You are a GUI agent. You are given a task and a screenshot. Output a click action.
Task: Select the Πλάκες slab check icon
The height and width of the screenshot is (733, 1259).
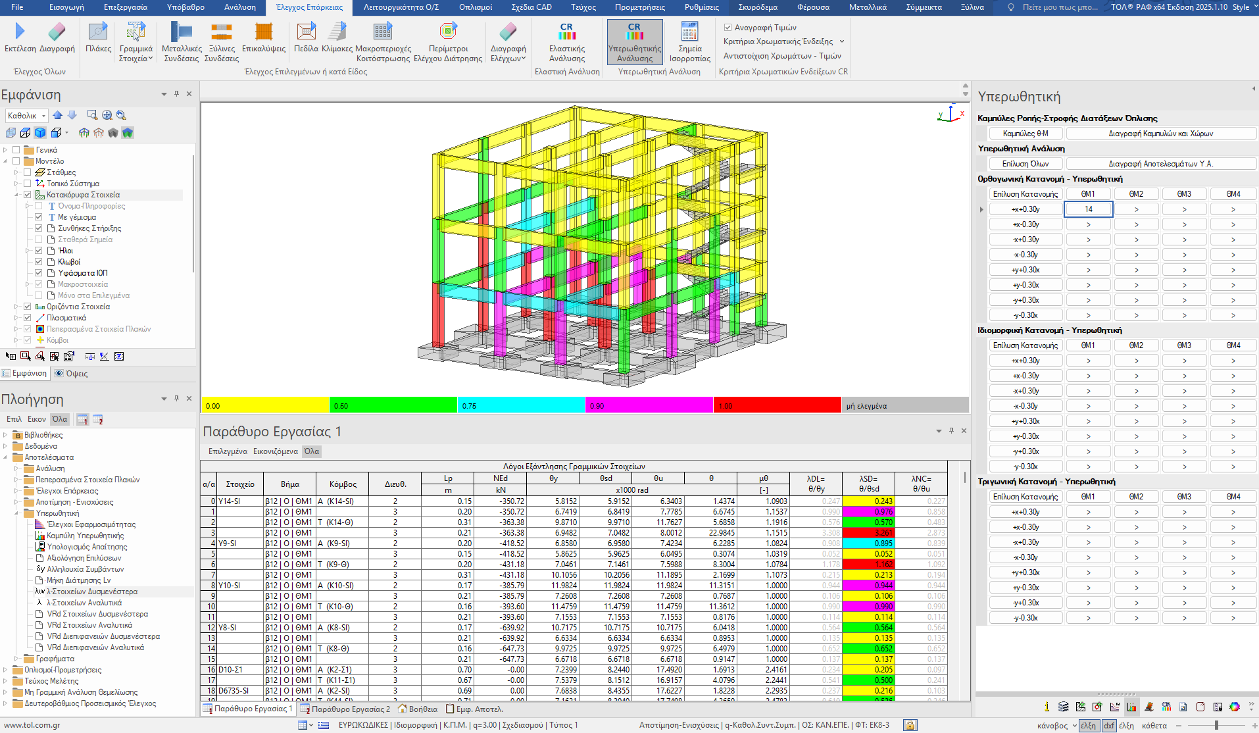point(98,32)
